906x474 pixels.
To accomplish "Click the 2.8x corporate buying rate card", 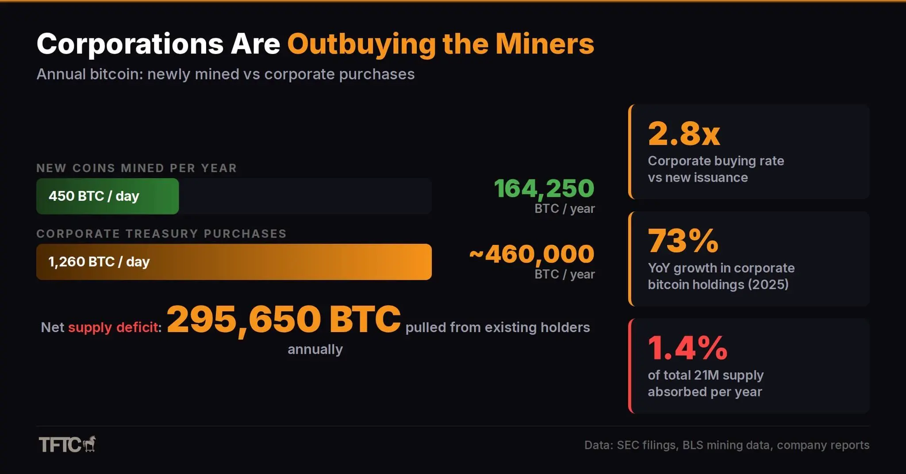I will click(x=749, y=152).
